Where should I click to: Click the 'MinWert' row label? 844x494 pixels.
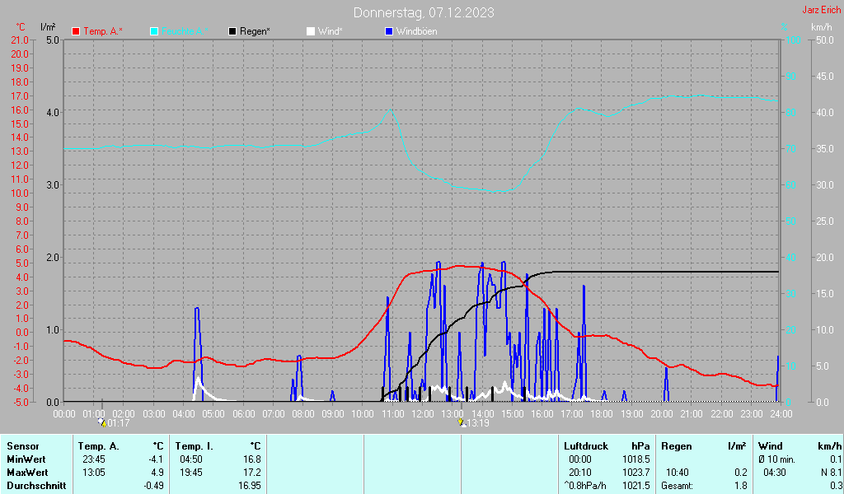click(x=26, y=459)
